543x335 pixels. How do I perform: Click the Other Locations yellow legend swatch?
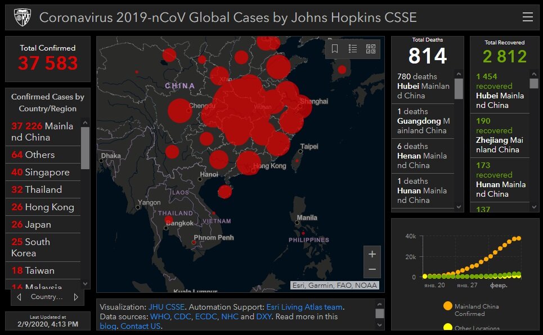(x=448, y=327)
